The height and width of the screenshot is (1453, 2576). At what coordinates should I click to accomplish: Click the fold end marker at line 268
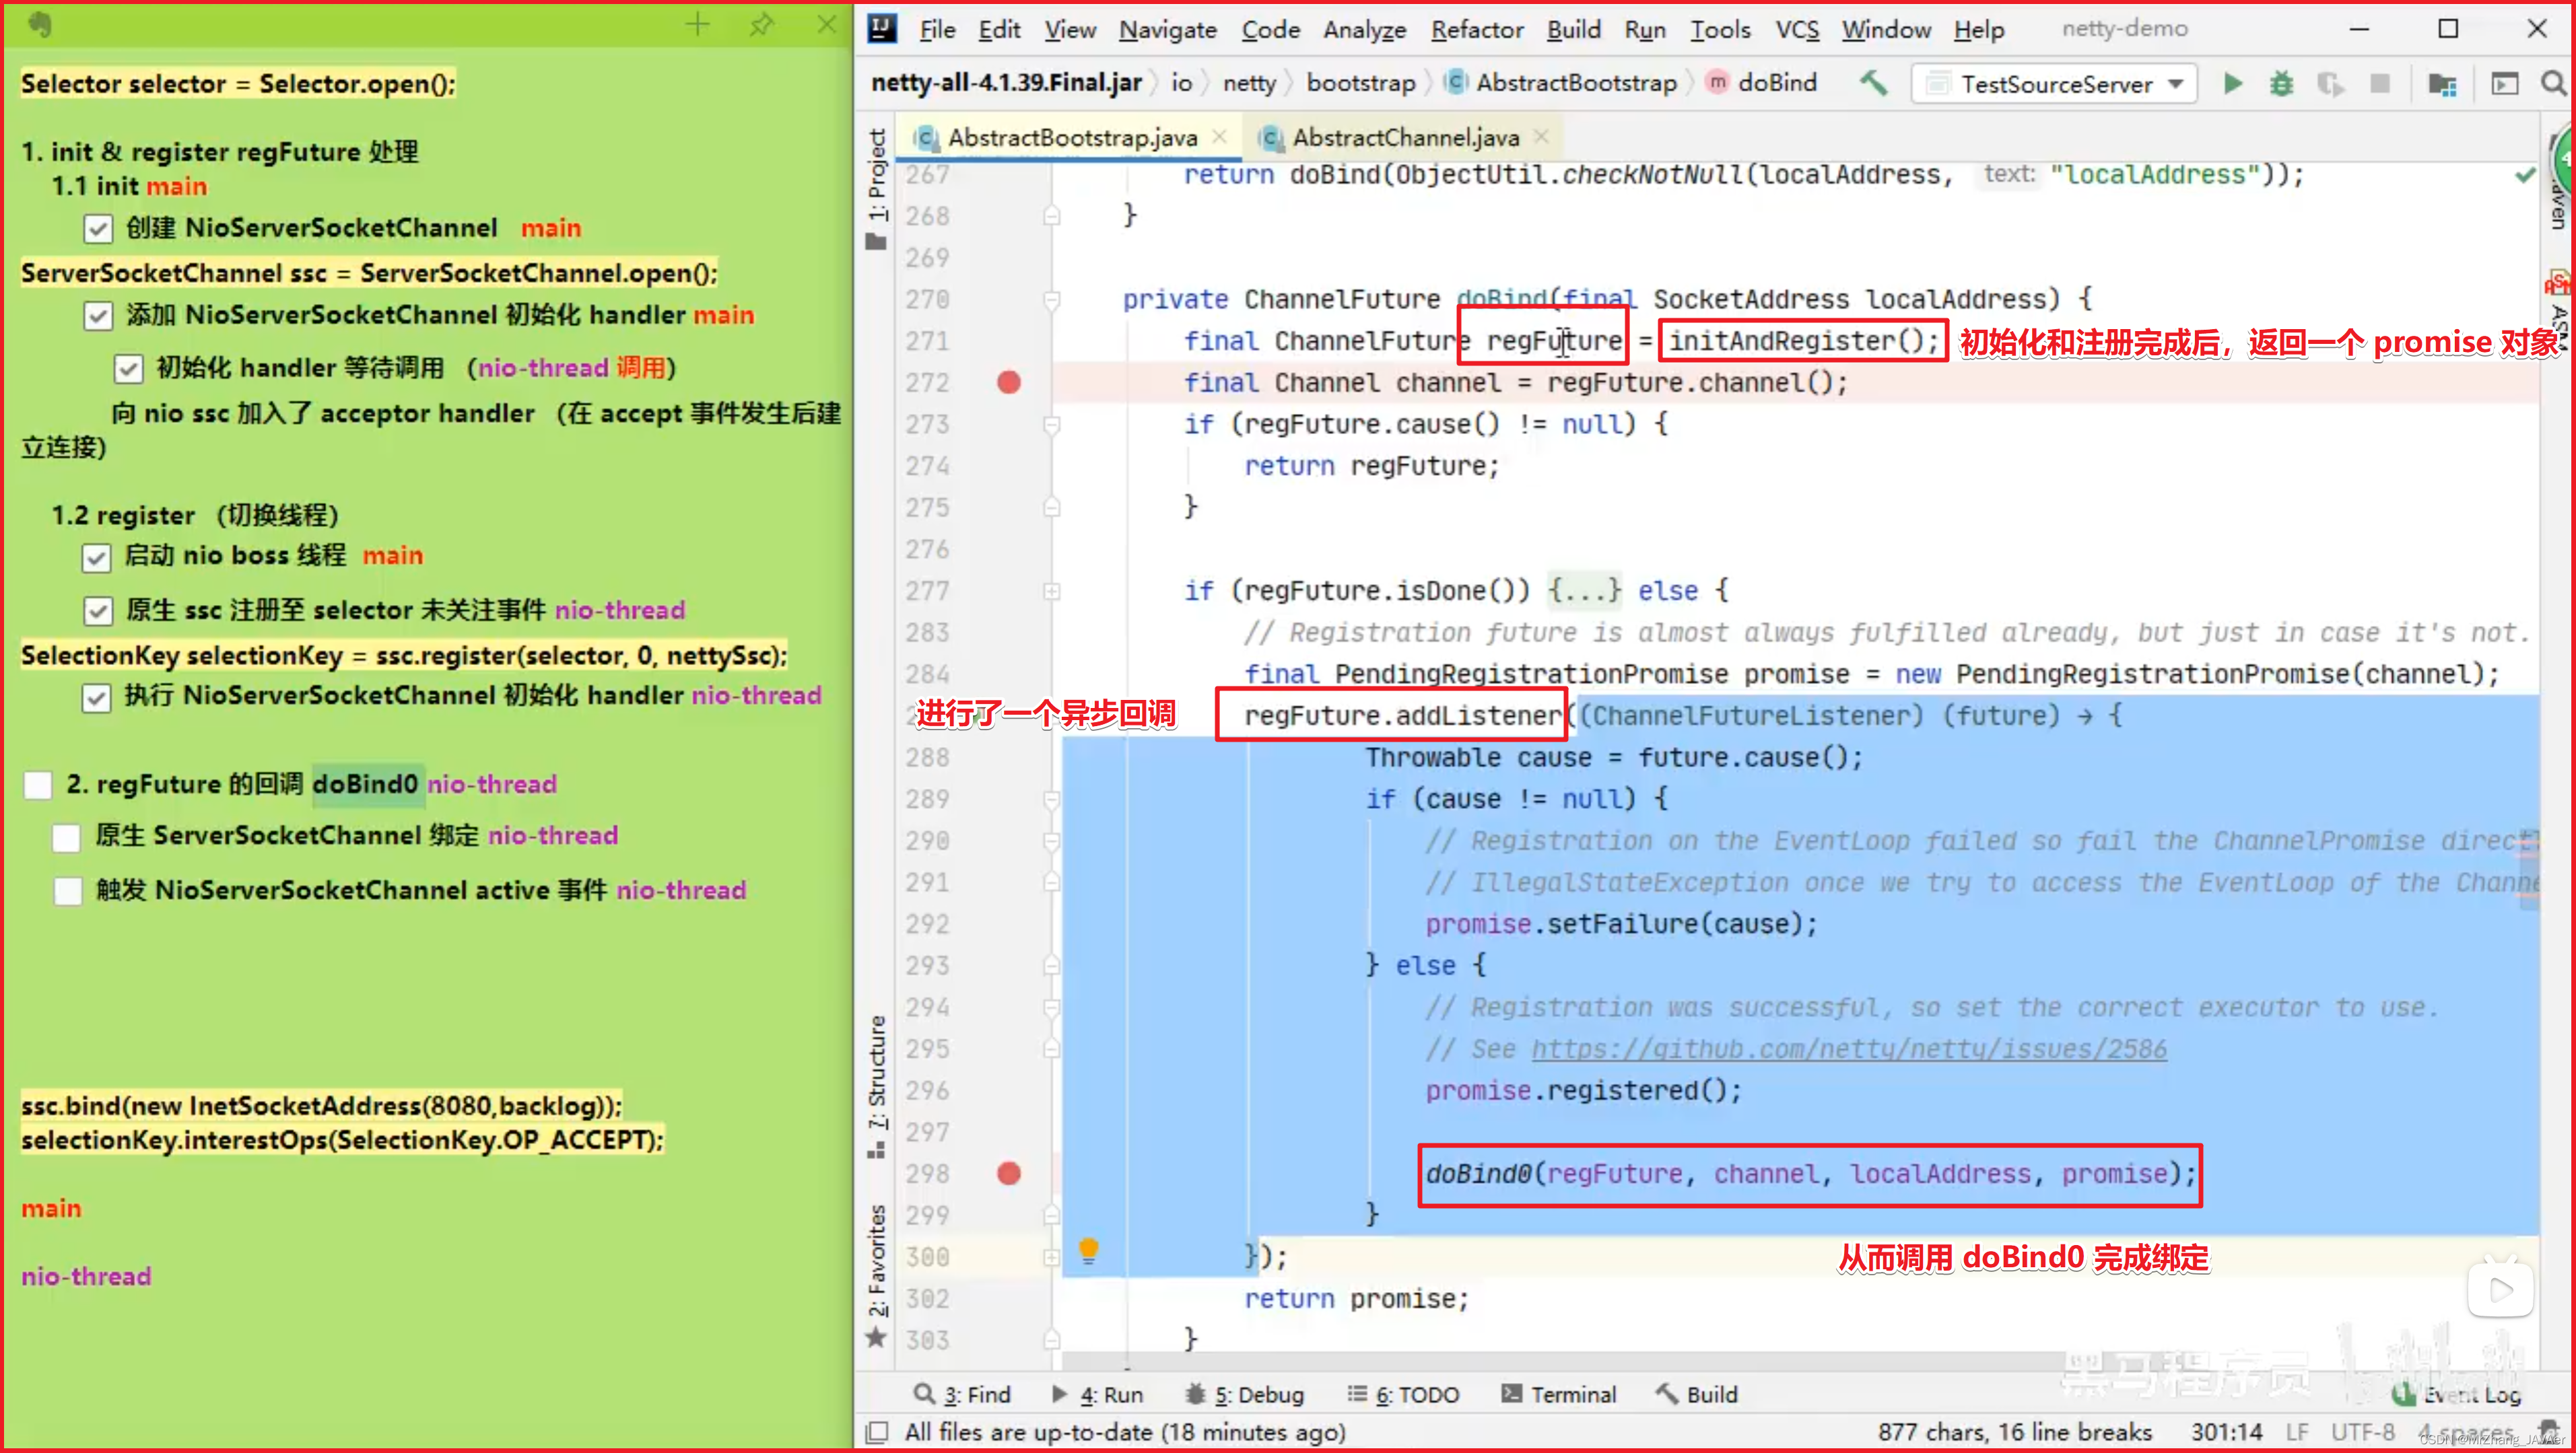click(x=1052, y=215)
